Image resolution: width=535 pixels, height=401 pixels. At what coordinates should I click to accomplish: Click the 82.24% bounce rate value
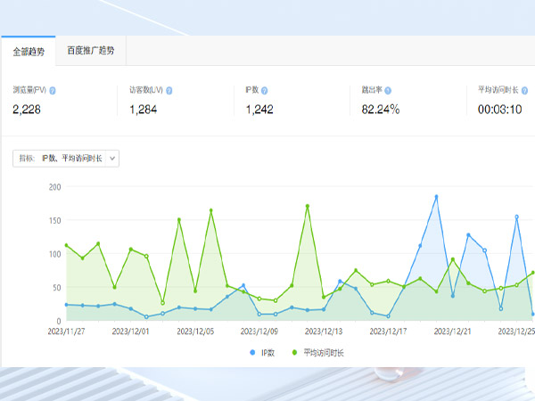(380, 110)
